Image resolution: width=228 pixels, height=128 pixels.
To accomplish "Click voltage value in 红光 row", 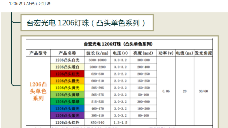I will 120,74.
